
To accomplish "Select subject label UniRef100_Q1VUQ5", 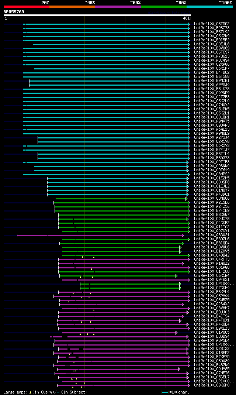I will (x=212, y=332).
